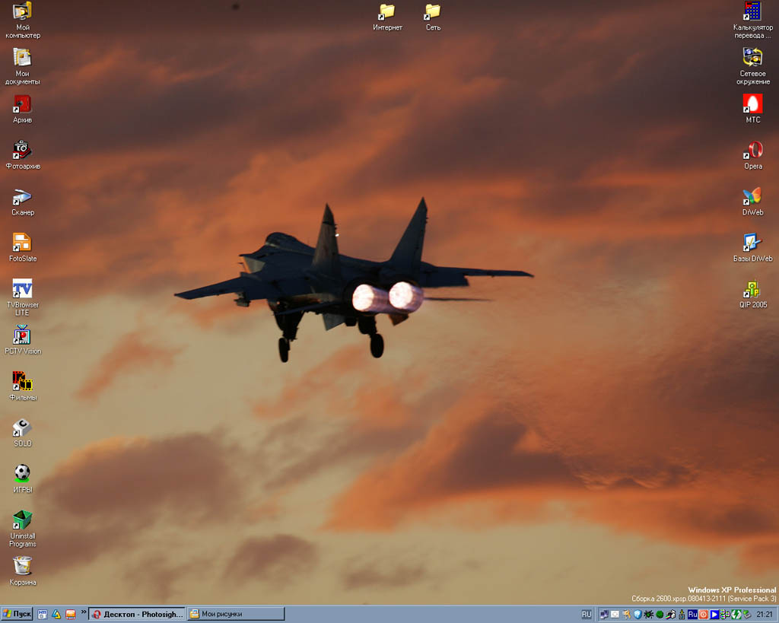Open the Фотоархив shortcut
Image resolution: width=779 pixels, height=623 pixels.
click(x=22, y=150)
